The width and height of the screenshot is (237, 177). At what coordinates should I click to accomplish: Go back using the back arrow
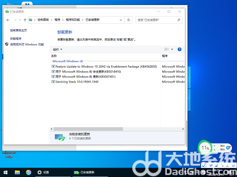pos(8,20)
